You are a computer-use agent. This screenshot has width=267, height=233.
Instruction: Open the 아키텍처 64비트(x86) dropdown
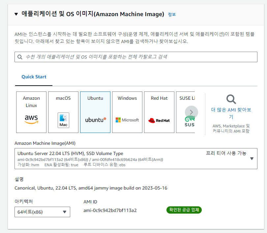pyautogui.click(x=42, y=212)
